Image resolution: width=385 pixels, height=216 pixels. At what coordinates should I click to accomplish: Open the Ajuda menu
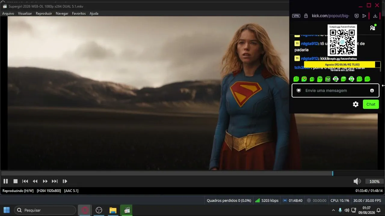pyautogui.click(x=94, y=13)
